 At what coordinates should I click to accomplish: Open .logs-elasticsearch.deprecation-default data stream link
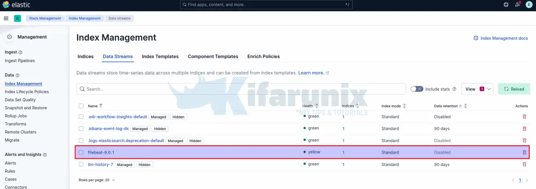(x=126, y=140)
